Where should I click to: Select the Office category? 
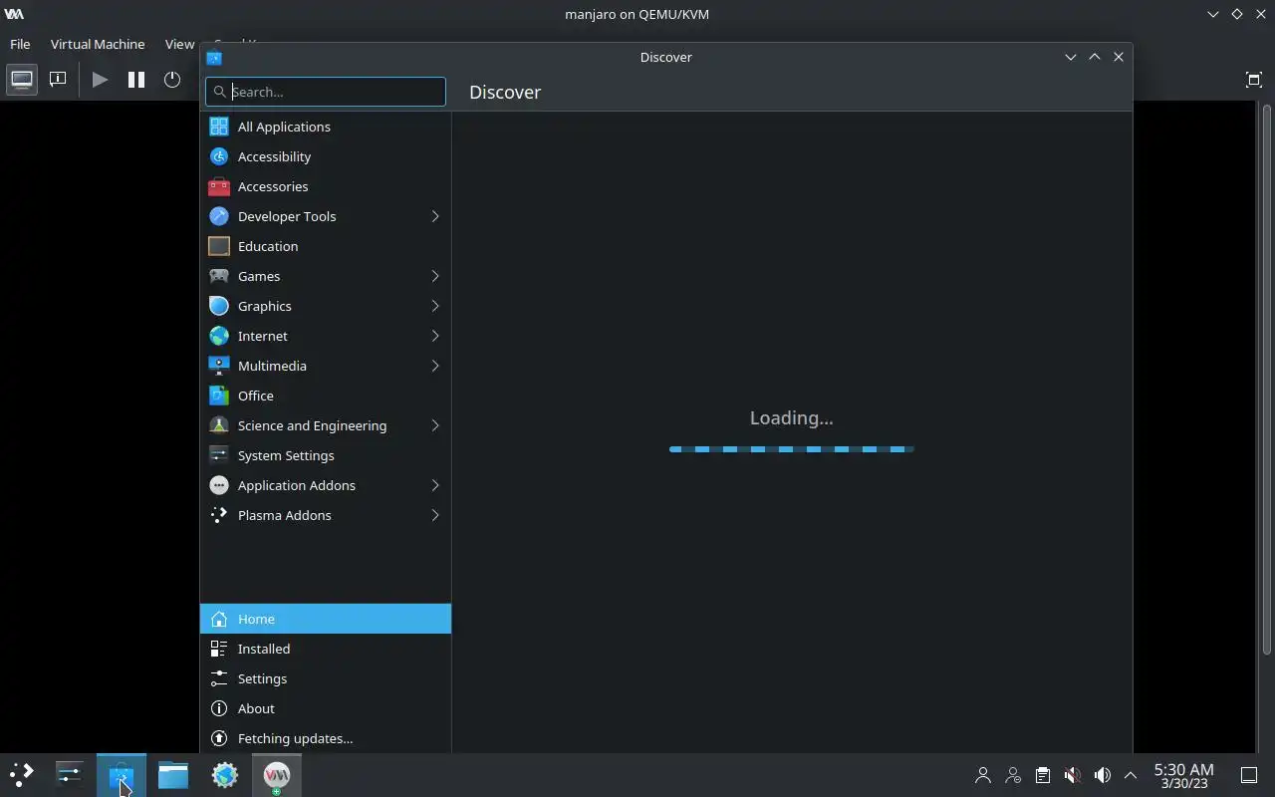click(326, 396)
